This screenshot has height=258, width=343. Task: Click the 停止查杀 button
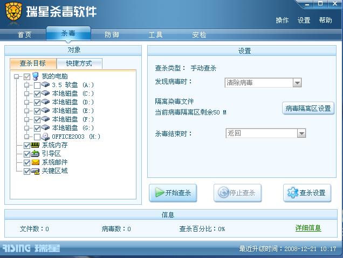point(237,193)
